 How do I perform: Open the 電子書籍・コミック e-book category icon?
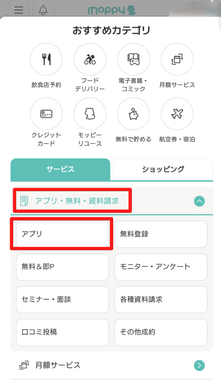pyautogui.click(x=134, y=59)
